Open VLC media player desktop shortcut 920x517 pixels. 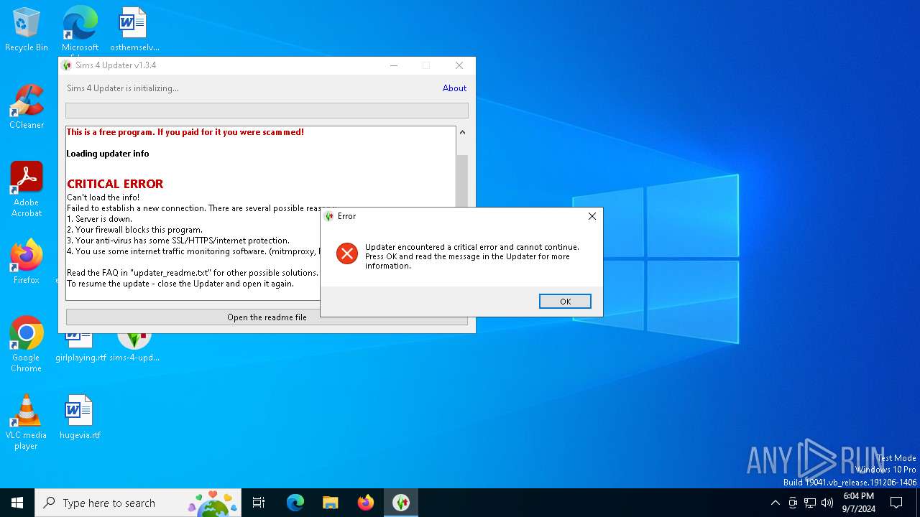point(26,422)
